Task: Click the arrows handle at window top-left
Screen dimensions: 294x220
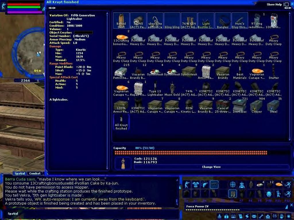Action: 52,8
